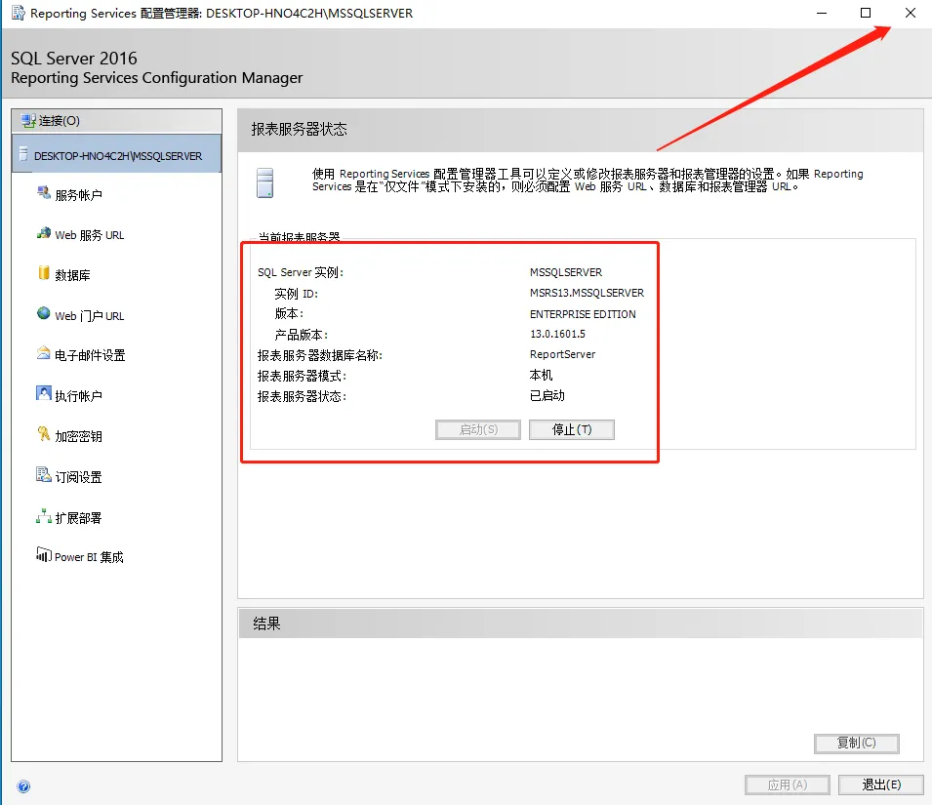
Task: Open the 订阅设置 page
Action: point(78,477)
